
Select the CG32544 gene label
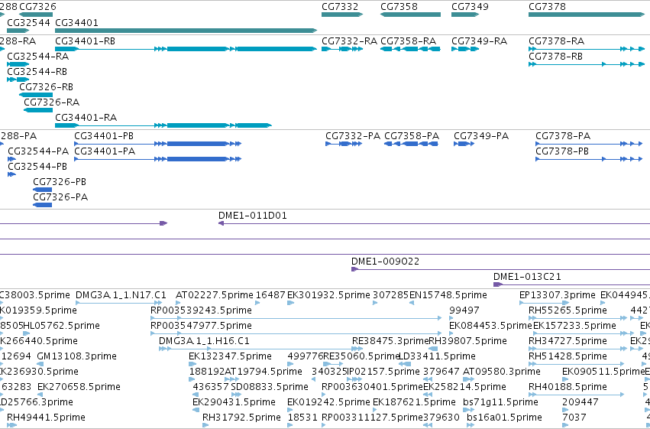click(x=28, y=22)
